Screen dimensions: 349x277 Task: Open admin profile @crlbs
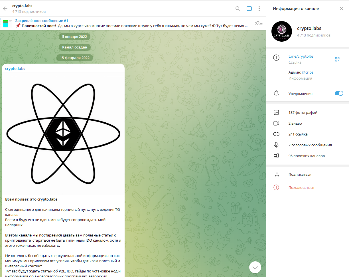pos(307,72)
